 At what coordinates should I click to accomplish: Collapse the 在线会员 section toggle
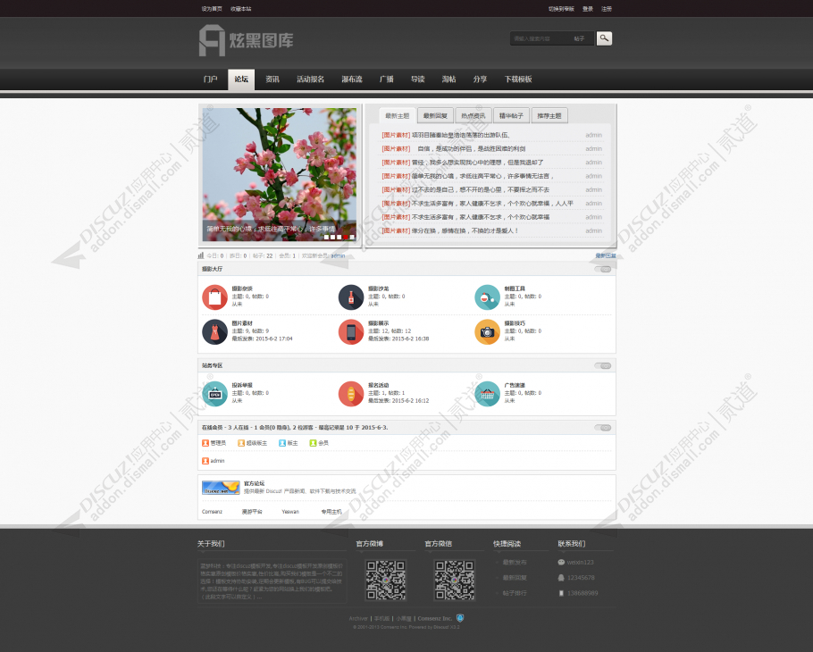(603, 428)
